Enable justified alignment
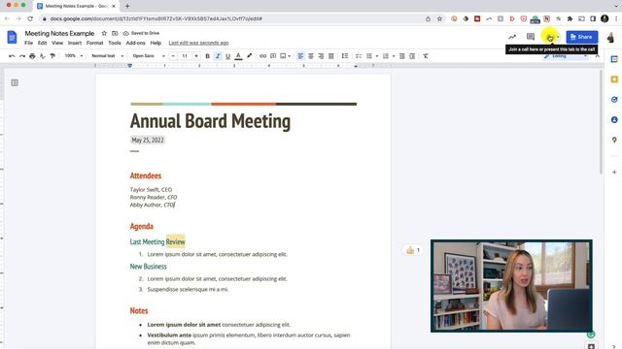This screenshot has height=349, width=622. (330, 56)
